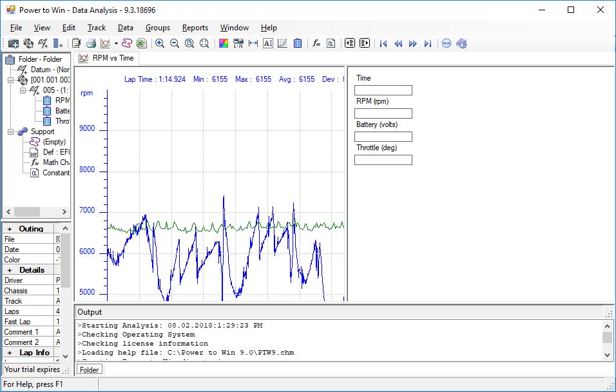Click the Excel export toolbar icon
This screenshot has width=616, height=392.
[142, 43]
